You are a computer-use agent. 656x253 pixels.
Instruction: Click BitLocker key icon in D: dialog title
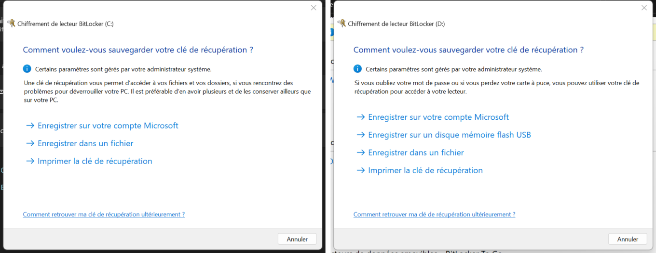pos(342,23)
